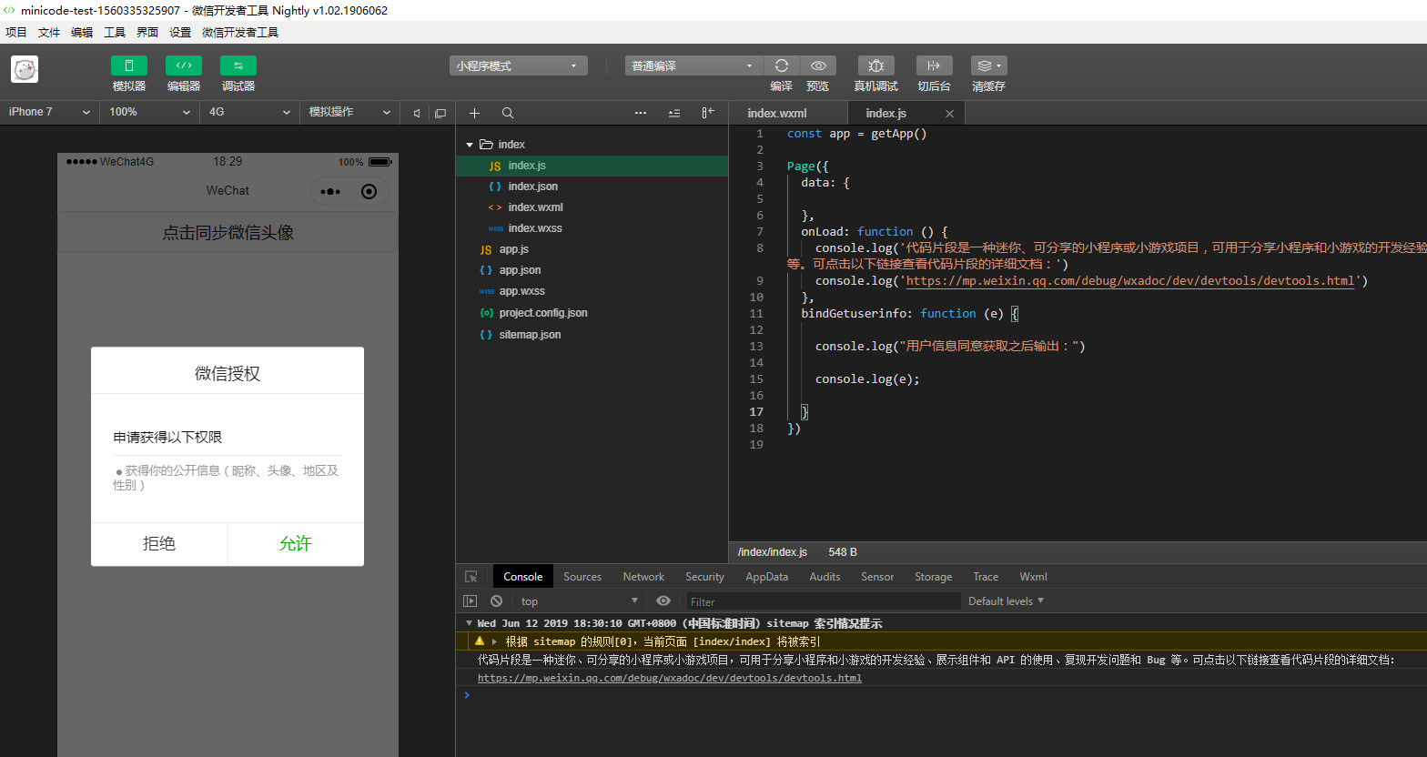Open sitemap.json file
This screenshot has width=1427, height=757.
pyautogui.click(x=592, y=335)
